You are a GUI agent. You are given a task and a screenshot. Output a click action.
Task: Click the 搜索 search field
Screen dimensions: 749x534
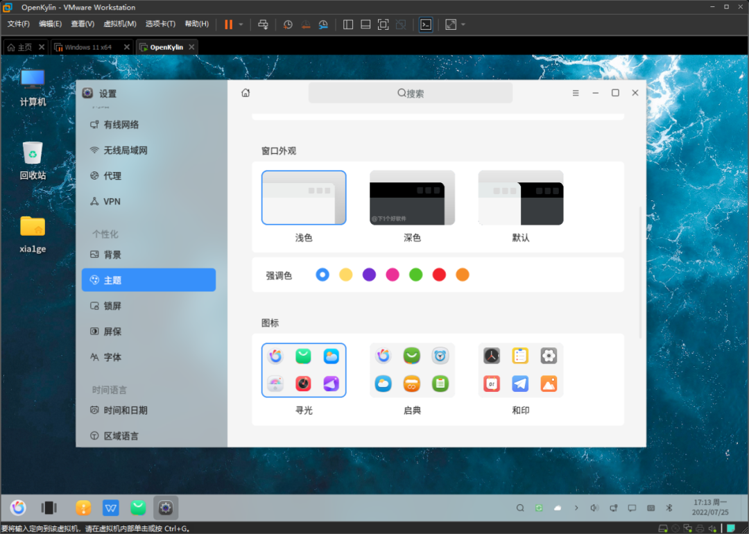pos(411,92)
